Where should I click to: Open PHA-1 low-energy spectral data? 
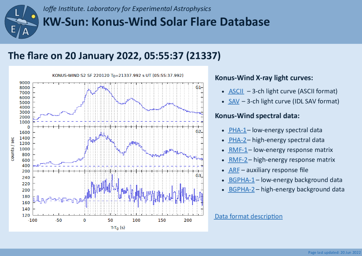[x=237, y=130]
